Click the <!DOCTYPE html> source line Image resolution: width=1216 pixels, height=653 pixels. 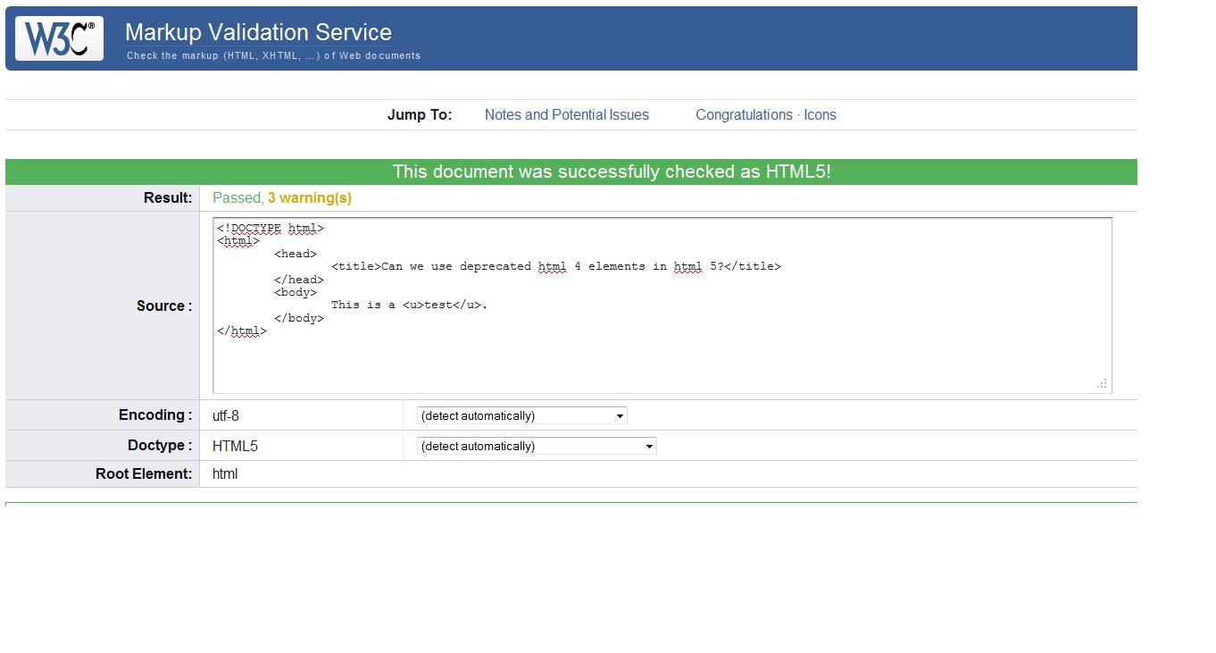271,229
